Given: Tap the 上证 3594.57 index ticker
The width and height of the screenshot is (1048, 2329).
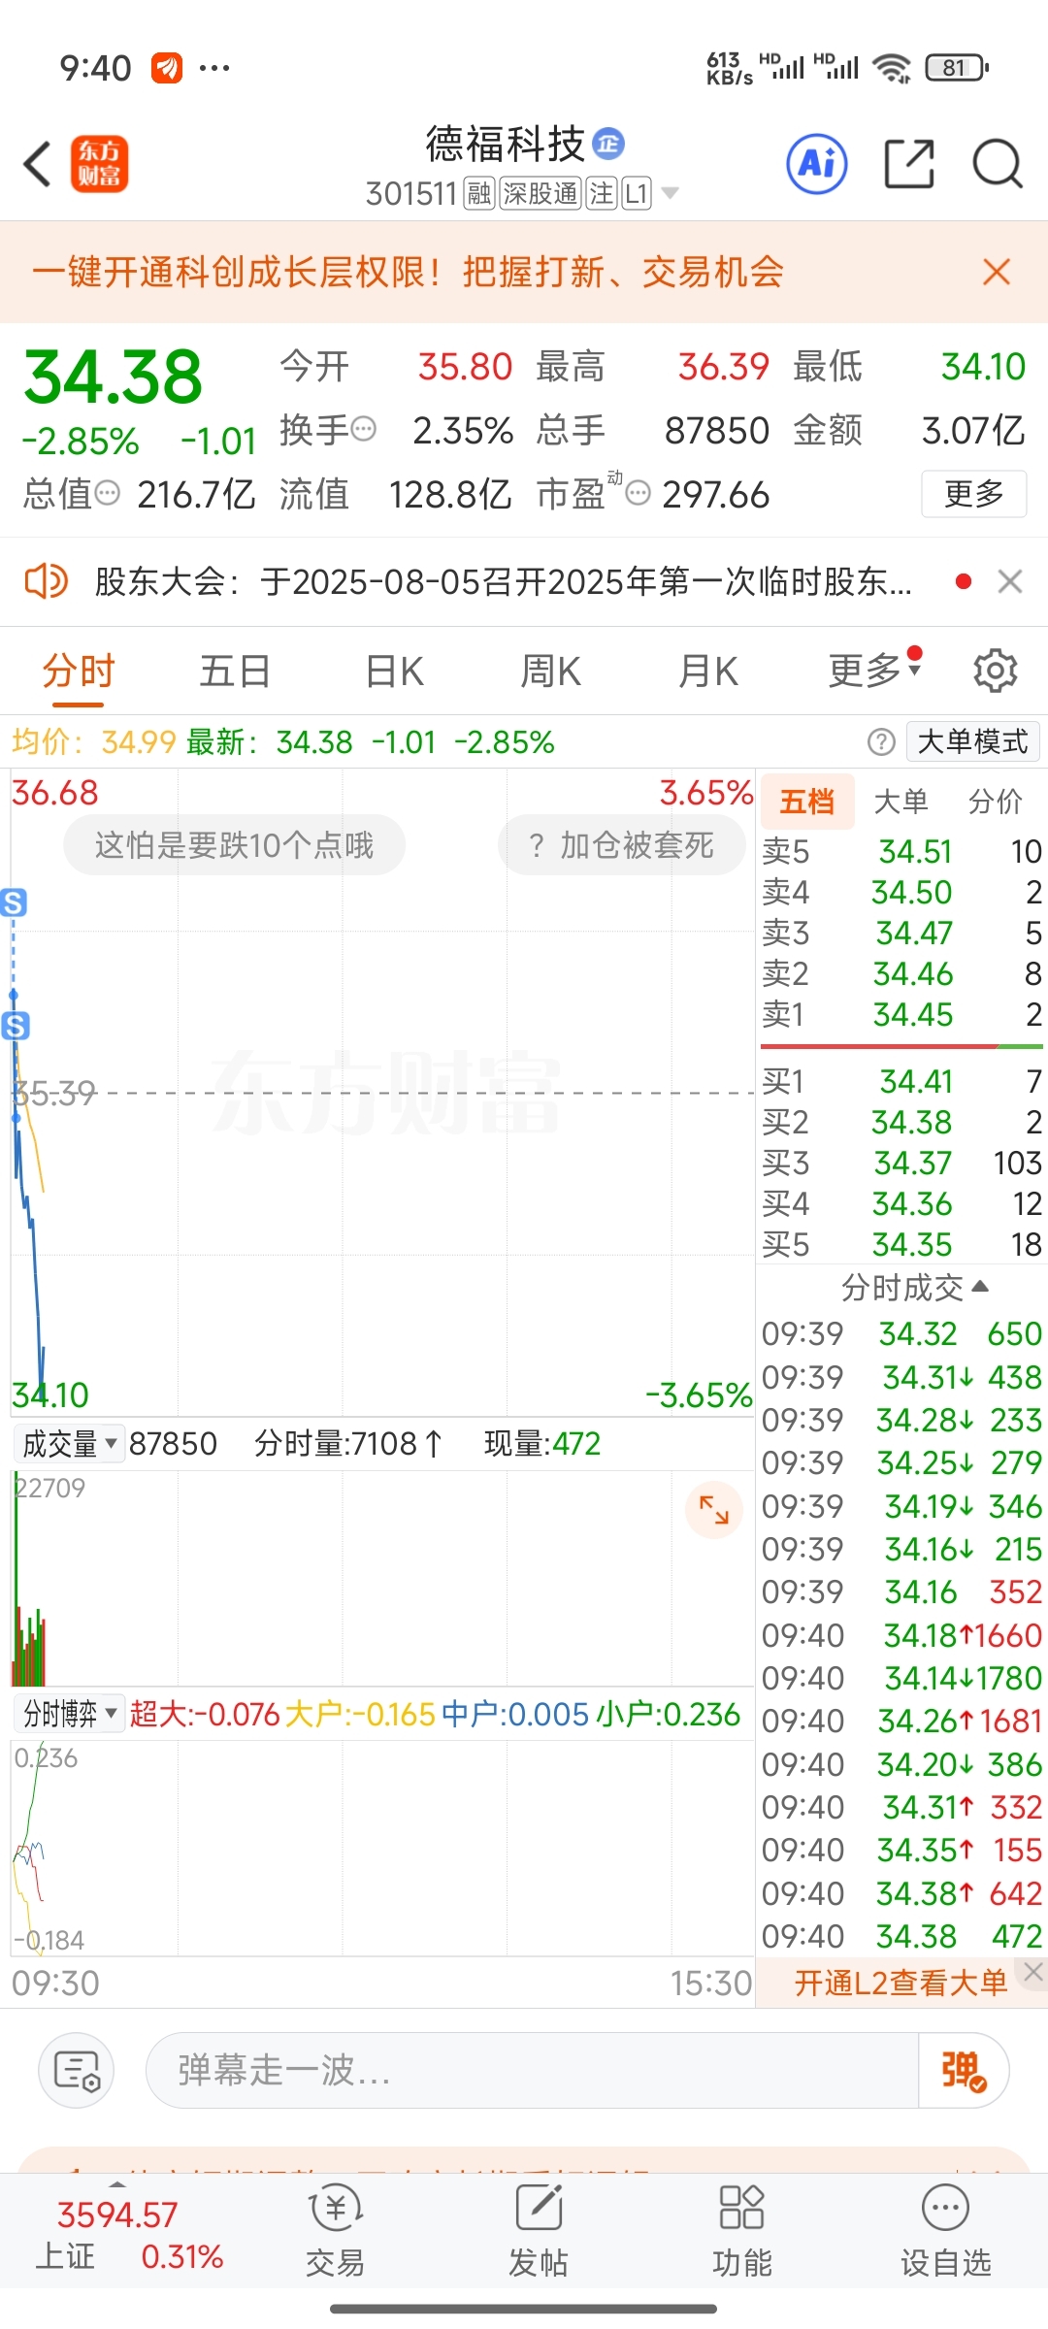Looking at the screenshot, I should [x=128, y=2235].
